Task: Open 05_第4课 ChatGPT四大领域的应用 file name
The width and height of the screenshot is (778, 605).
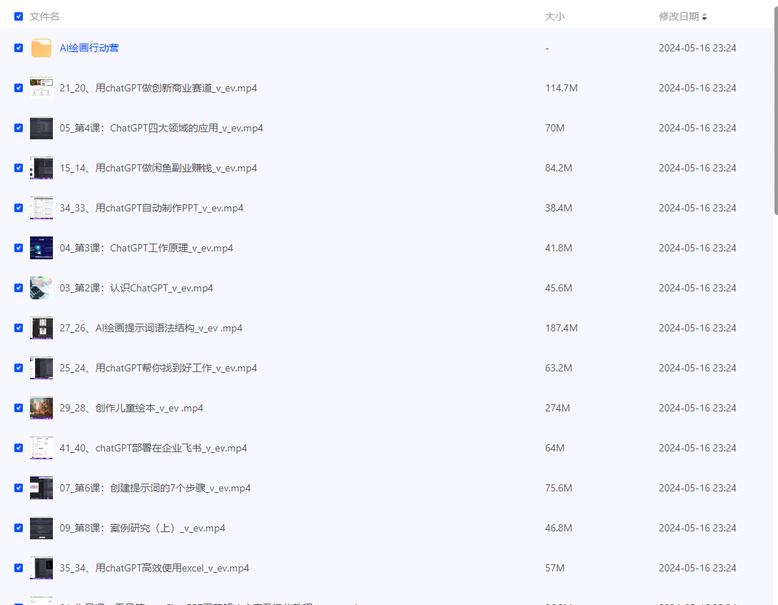Action: point(161,129)
